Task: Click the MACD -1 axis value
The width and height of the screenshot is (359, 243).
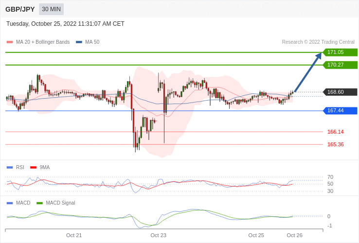Action: (330, 226)
